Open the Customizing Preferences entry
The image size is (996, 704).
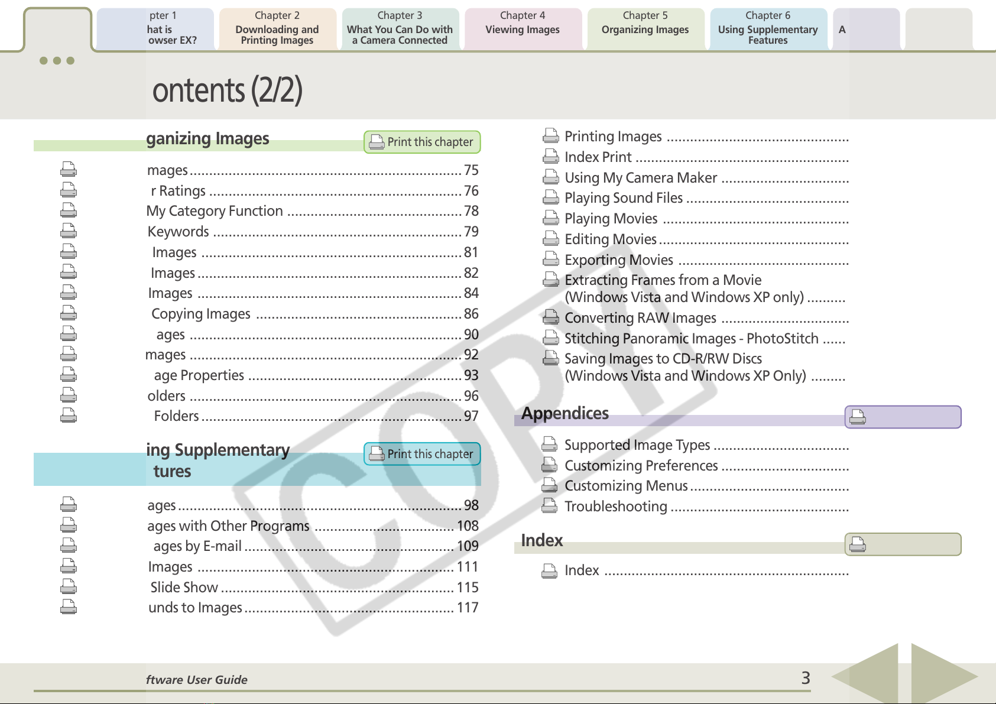(x=706, y=465)
